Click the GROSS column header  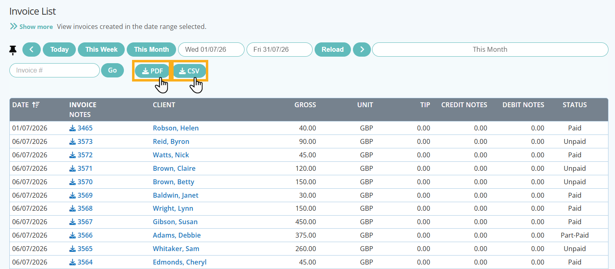click(305, 105)
